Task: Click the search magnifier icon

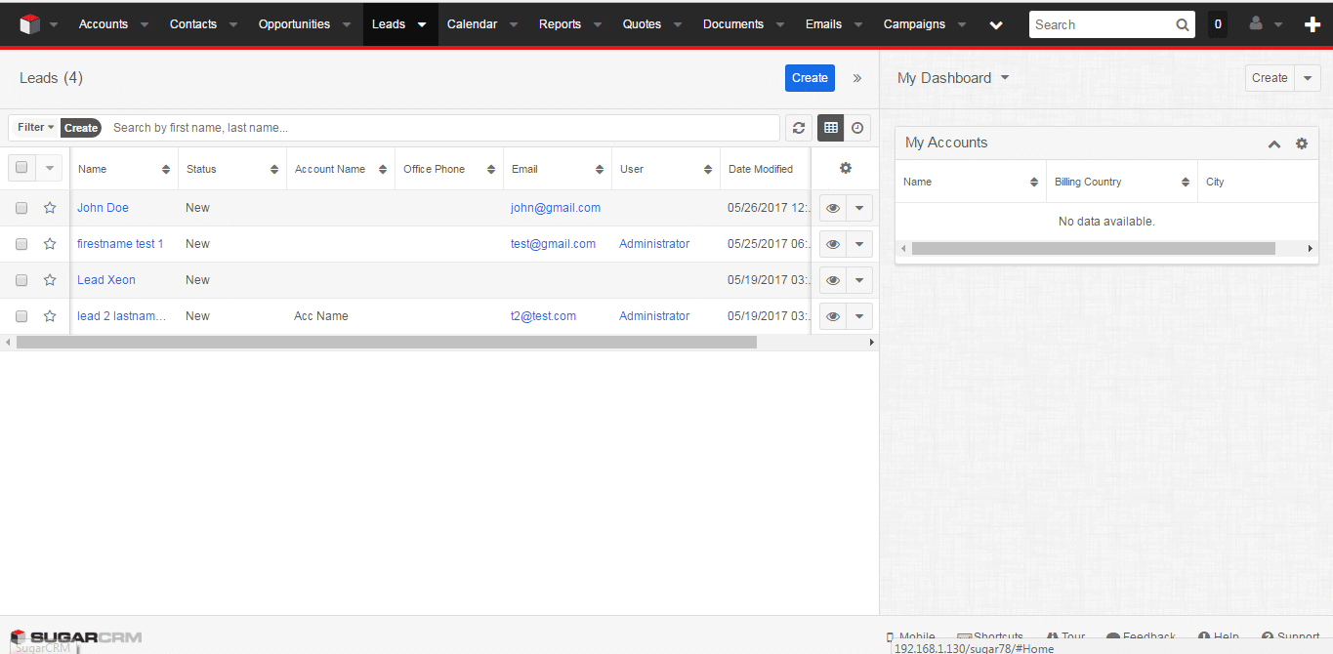Action: point(1183,25)
